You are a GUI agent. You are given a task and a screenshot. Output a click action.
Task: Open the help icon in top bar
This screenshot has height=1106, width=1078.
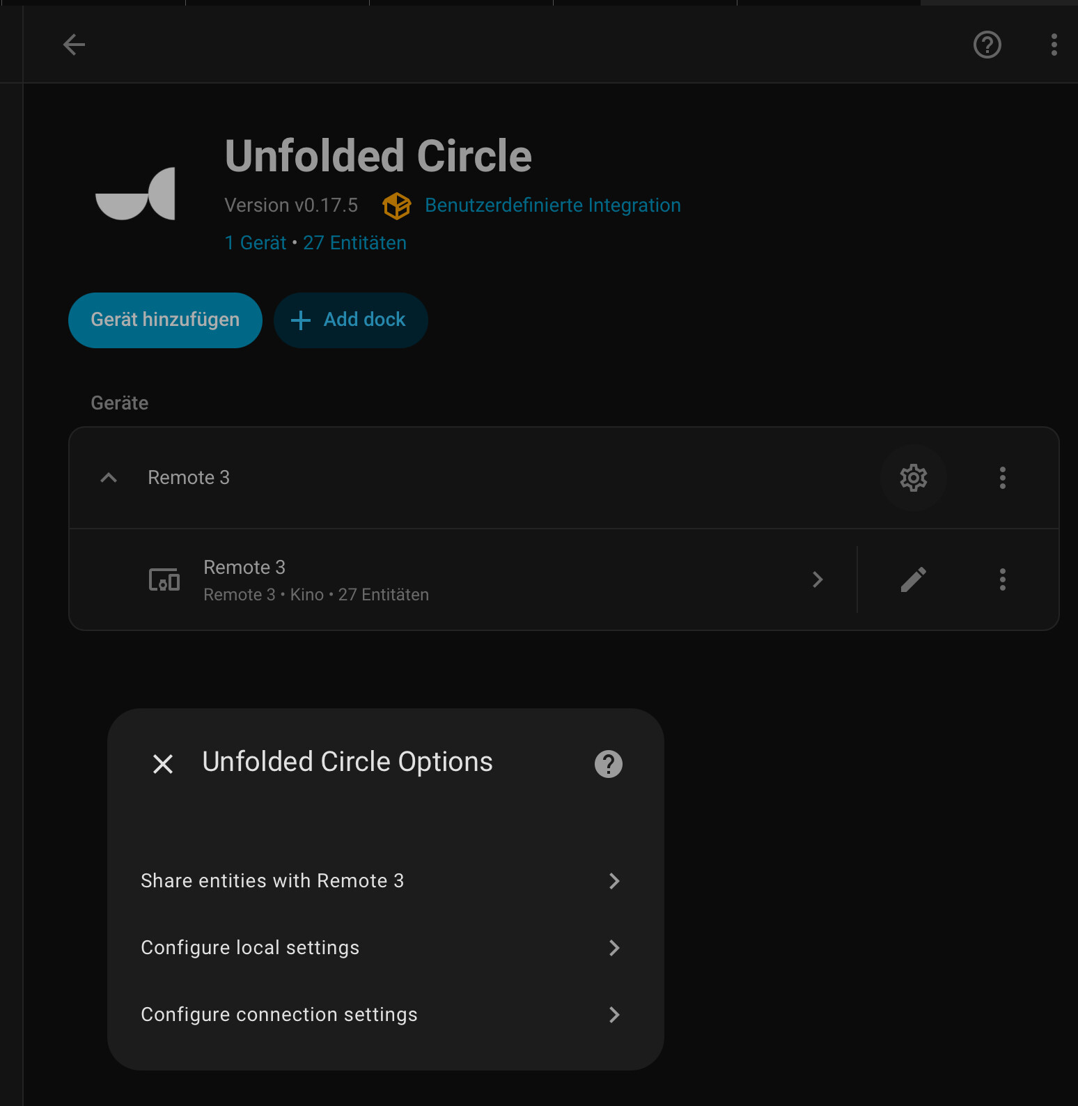click(x=987, y=45)
